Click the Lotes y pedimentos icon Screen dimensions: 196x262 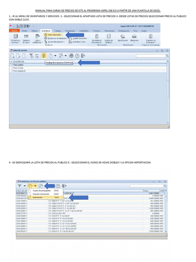coord(38,39)
